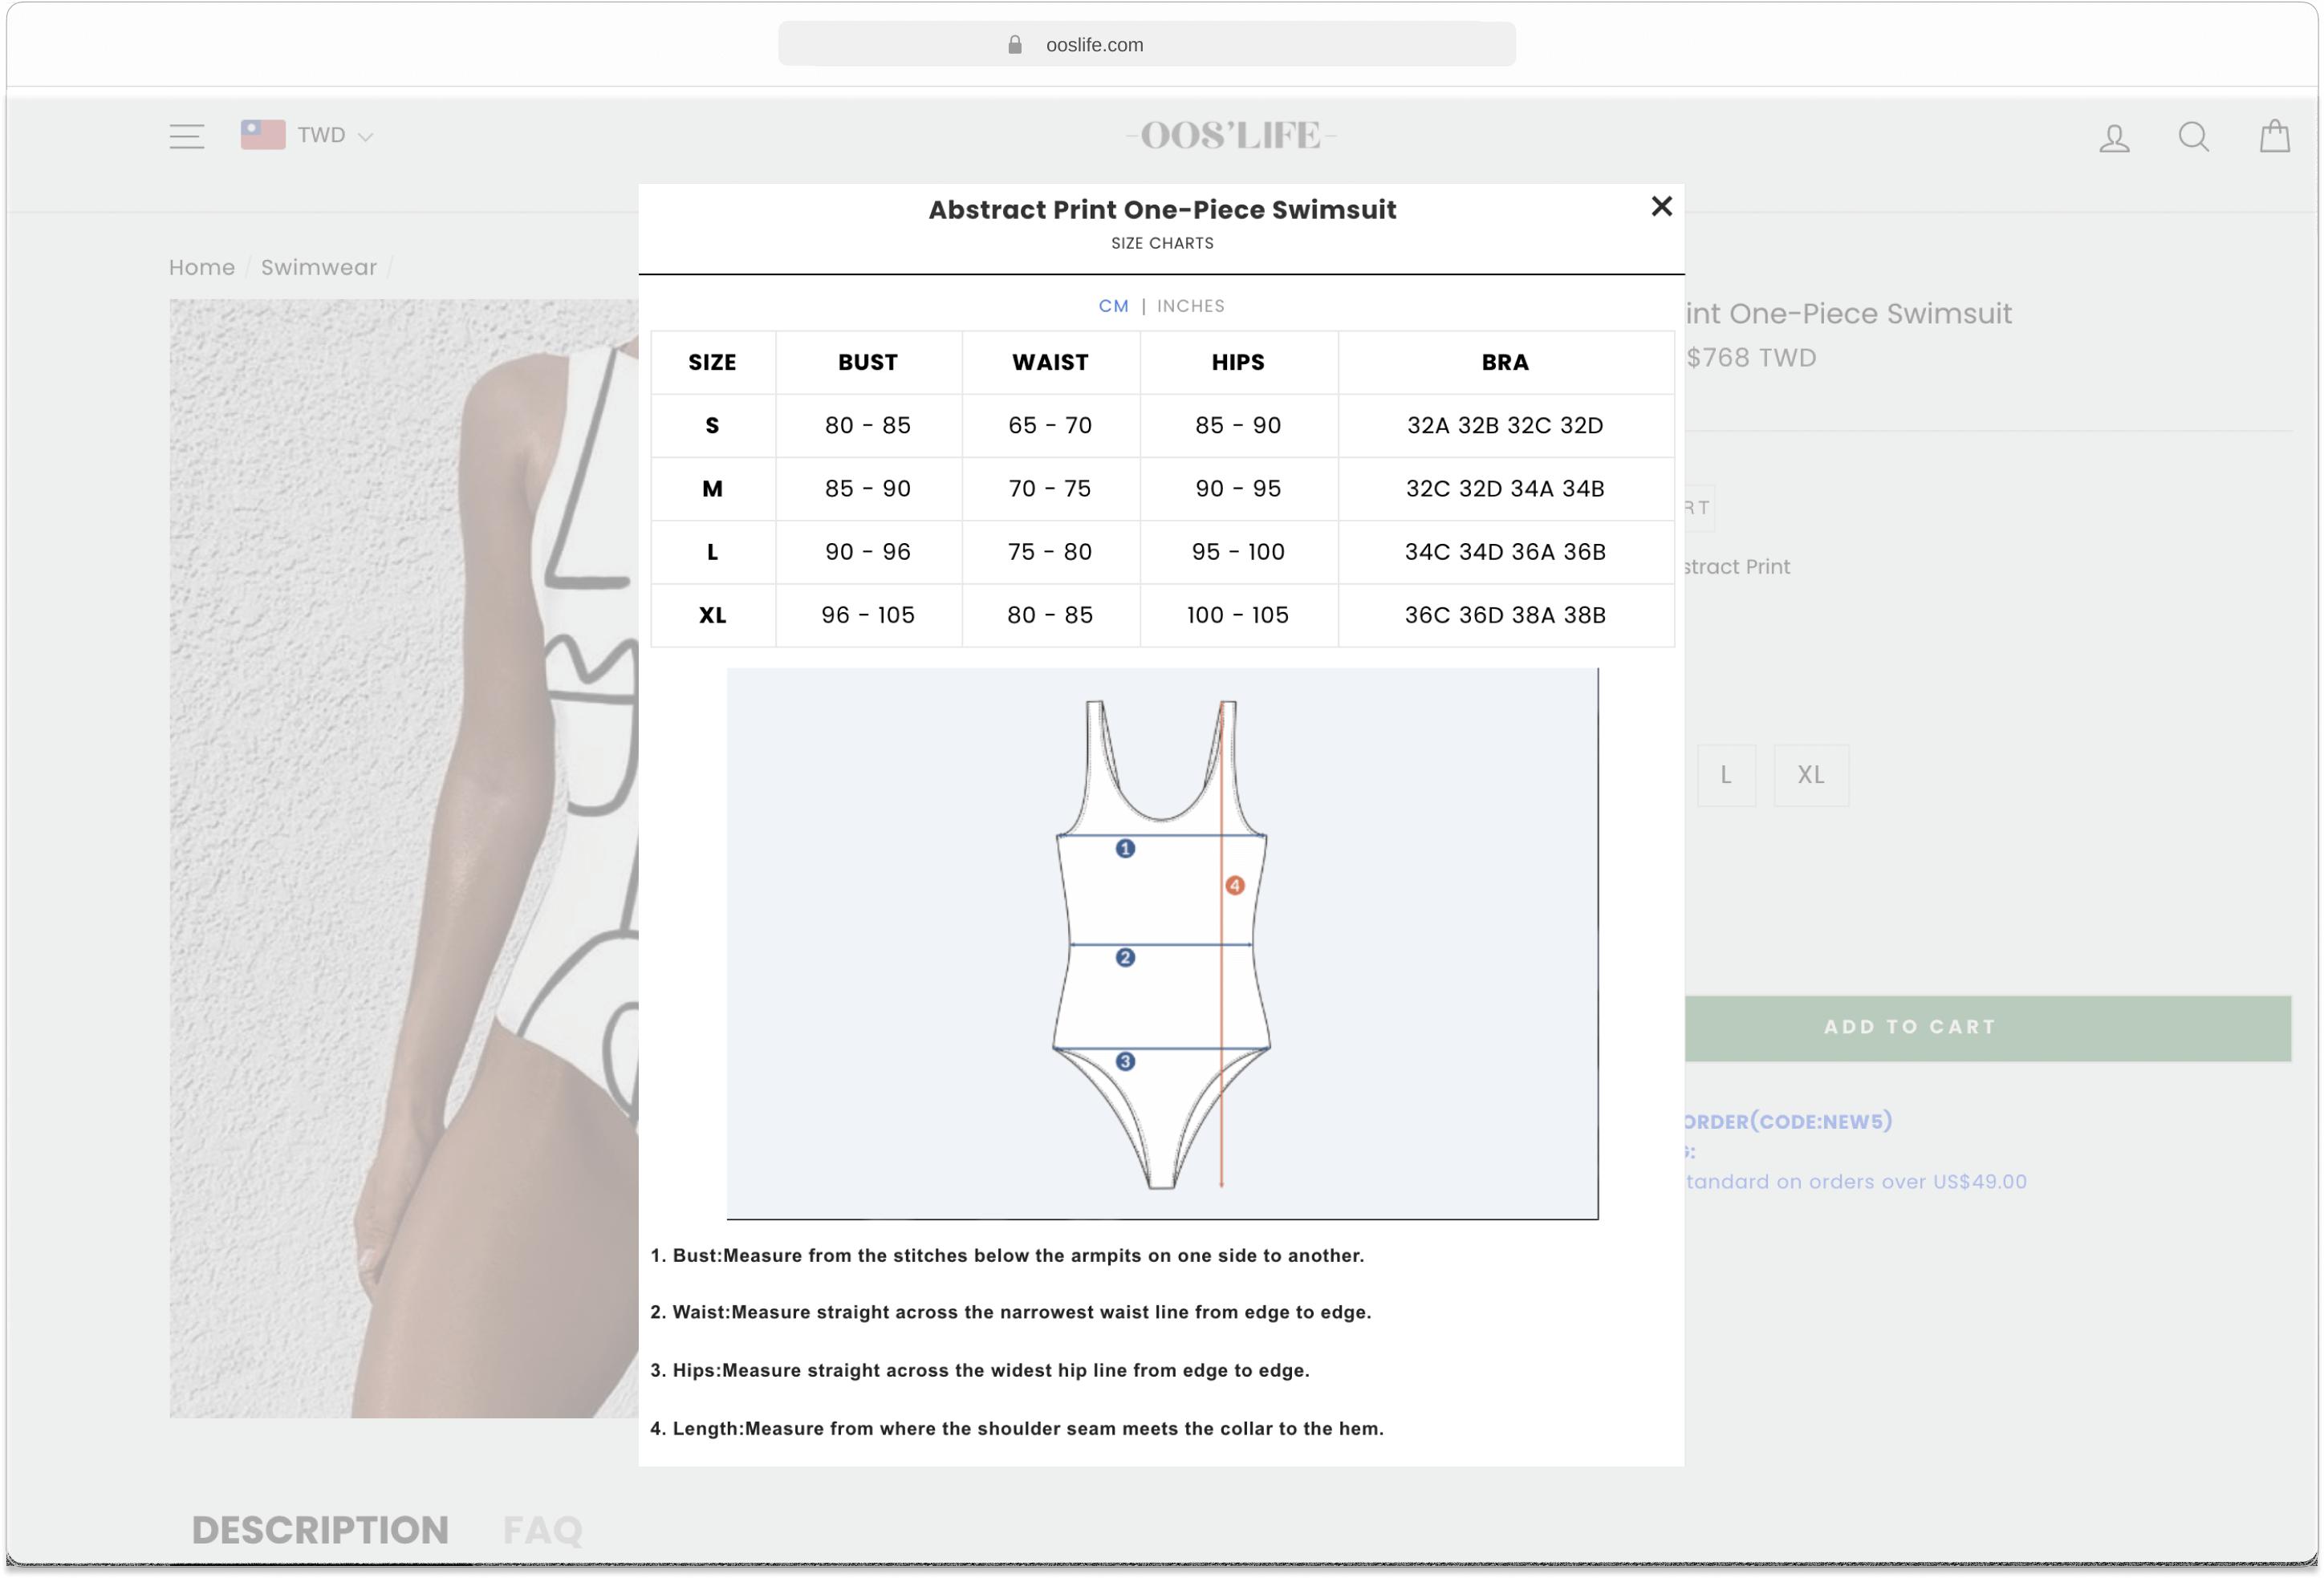2324x1578 pixels.
Task: Switch measurements to CM
Action: coord(1113,306)
